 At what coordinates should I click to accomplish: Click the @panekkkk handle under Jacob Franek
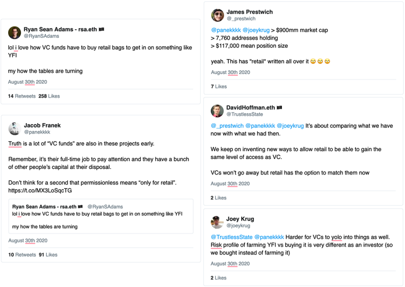37,132
